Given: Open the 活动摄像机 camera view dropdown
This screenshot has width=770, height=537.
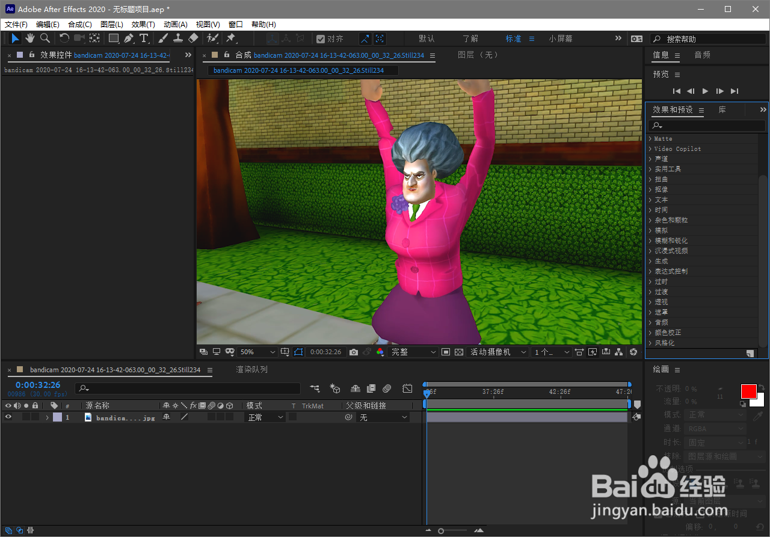Looking at the screenshot, I should [499, 352].
